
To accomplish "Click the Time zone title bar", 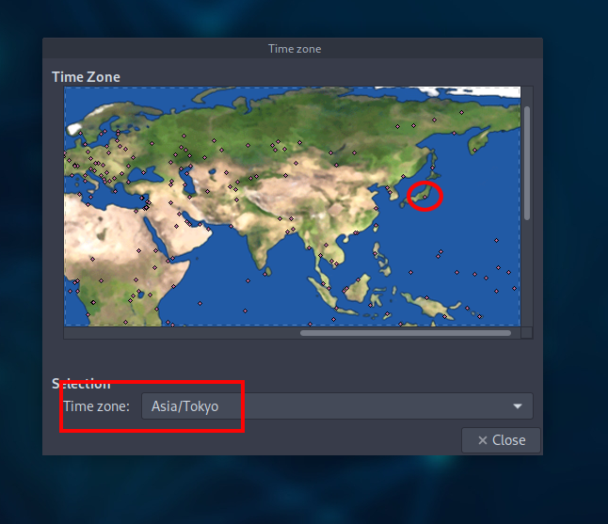I will click(293, 48).
